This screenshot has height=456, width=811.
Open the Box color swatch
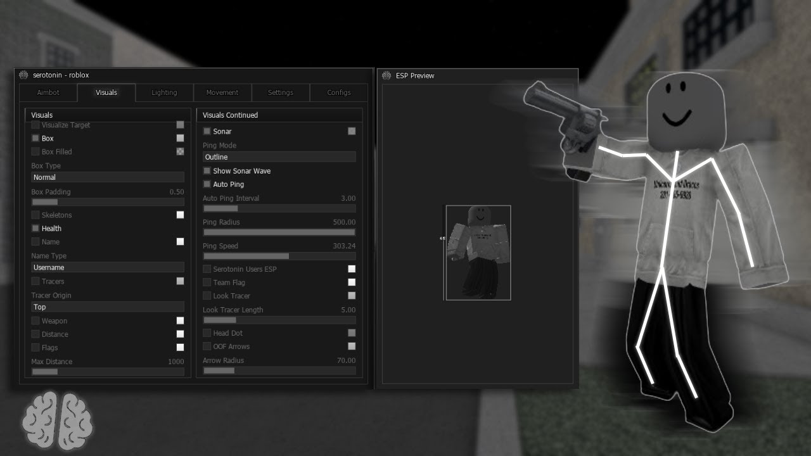[x=180, y=138]
